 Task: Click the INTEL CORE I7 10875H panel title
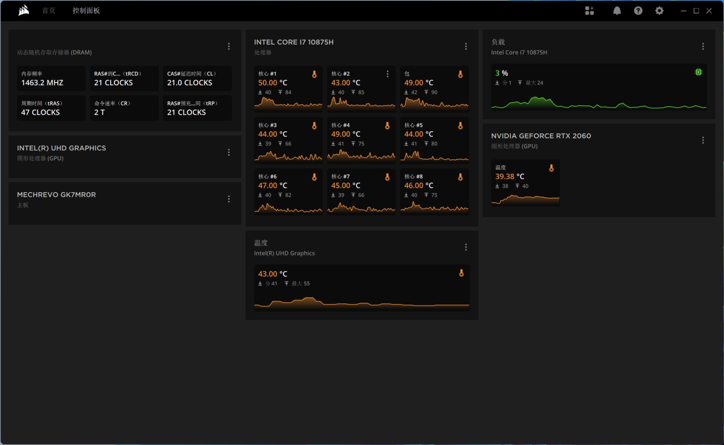pos(294,42)
